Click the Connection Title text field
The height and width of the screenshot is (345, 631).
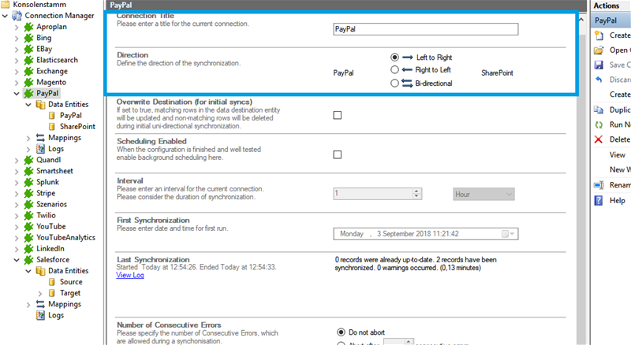coord(425,29)
